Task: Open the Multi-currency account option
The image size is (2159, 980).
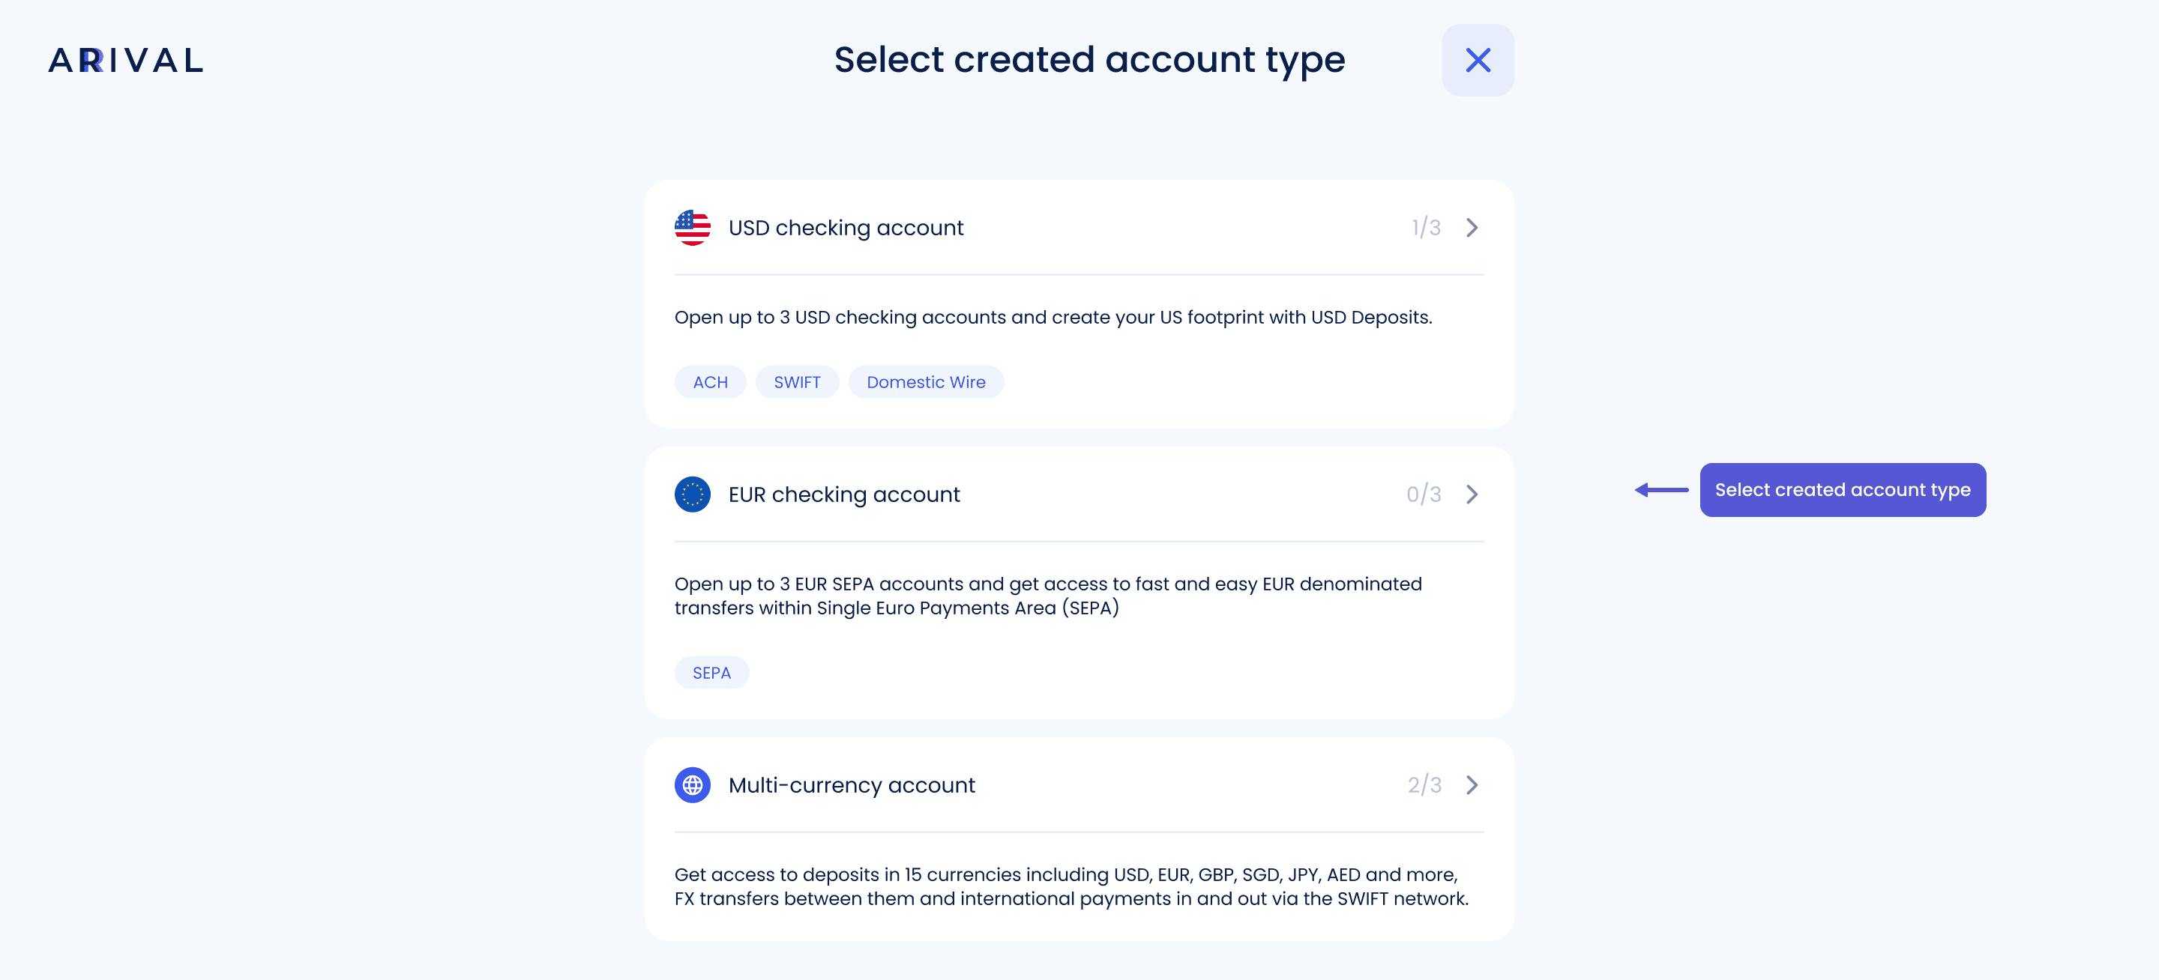Action: coord(1079,785)
